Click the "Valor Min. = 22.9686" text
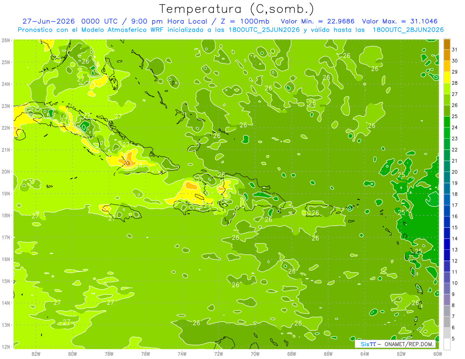This screenshot has height=359, width=465. point(319,21)
